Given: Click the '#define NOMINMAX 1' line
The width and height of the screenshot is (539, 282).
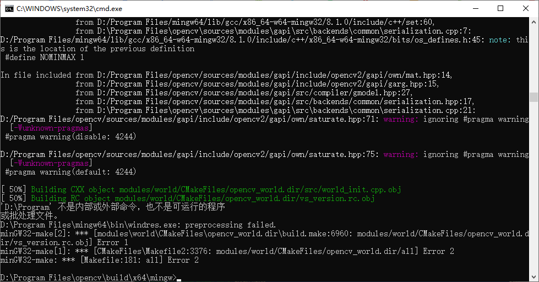Looking at the screenshot, I should (x=45, y=57).
